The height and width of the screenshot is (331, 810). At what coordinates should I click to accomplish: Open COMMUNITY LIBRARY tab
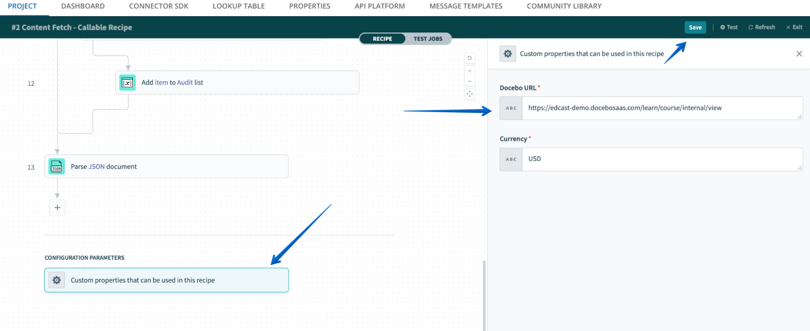[x=564, y=6]
